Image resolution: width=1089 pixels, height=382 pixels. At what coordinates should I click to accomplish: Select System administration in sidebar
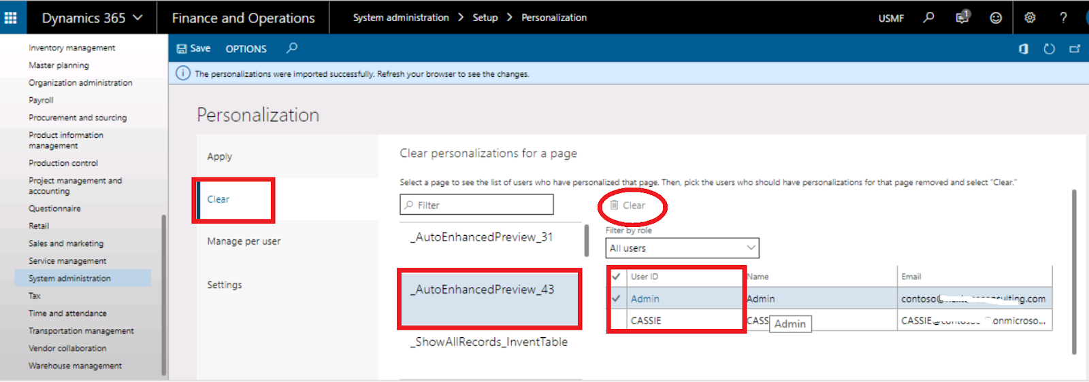82,278
